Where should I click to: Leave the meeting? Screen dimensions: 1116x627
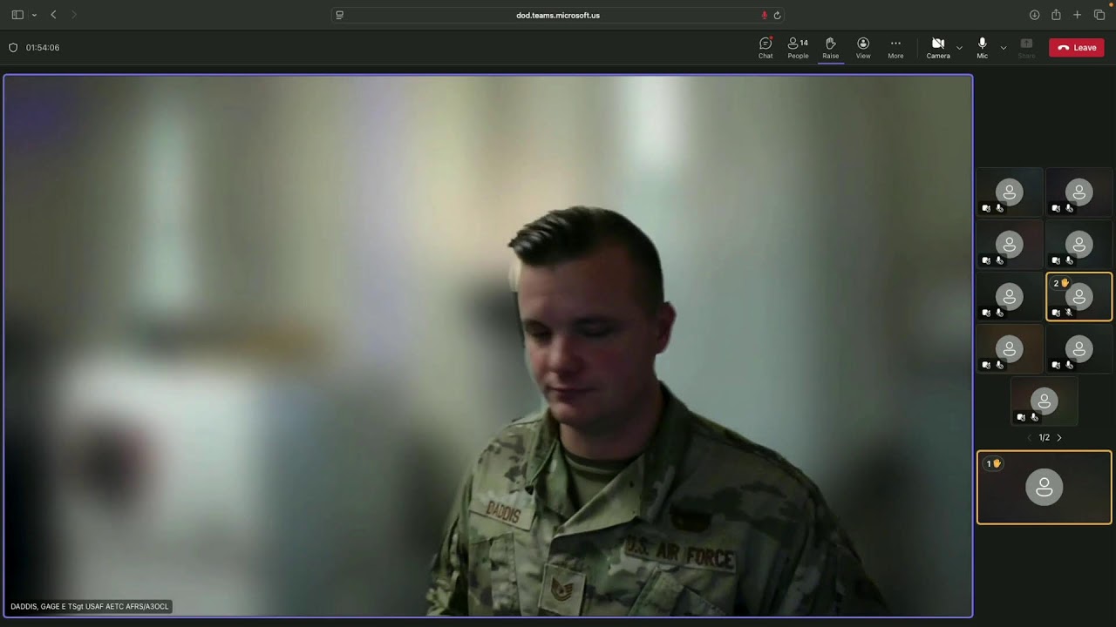(x=1077, y=48)
